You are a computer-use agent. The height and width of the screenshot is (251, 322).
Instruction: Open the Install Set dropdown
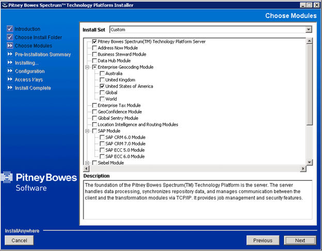click(309, 30)
